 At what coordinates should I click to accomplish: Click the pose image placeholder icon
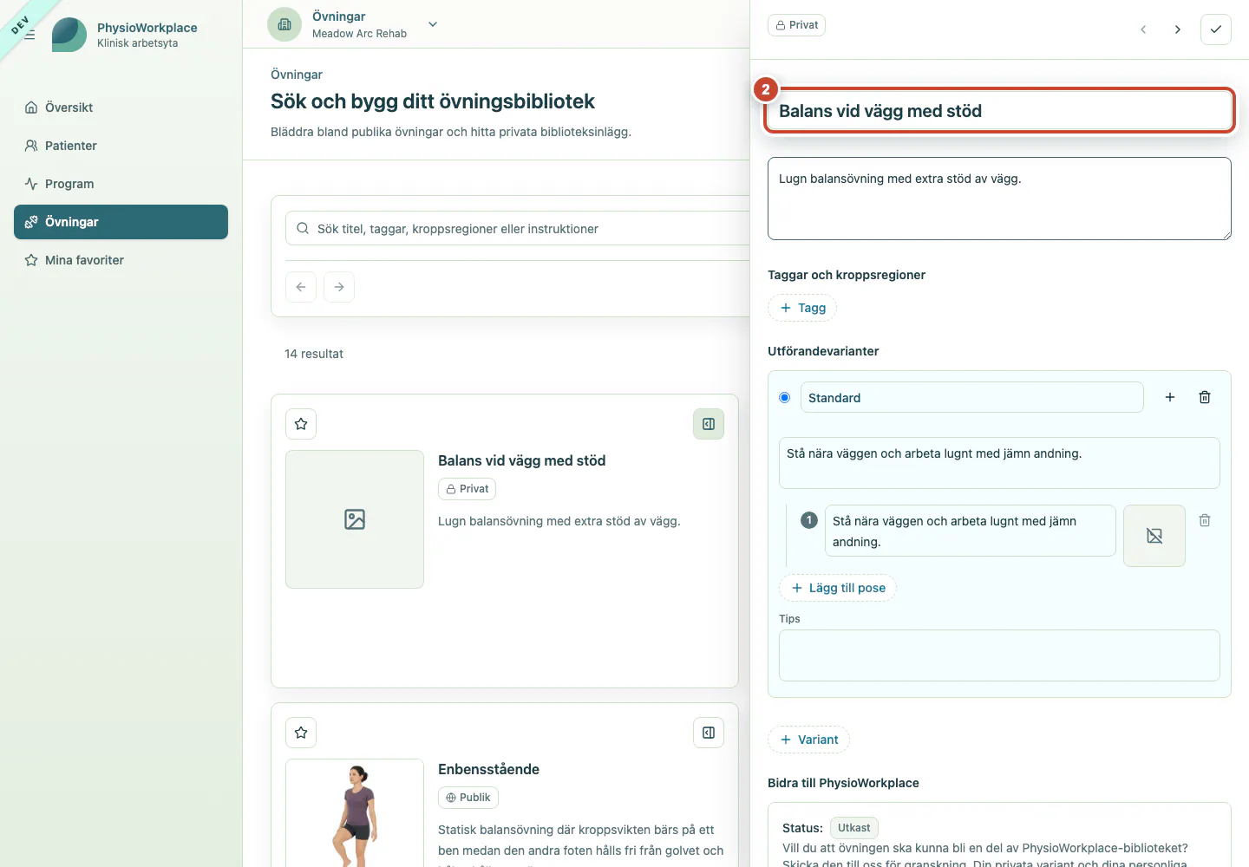[x=1154, y=536]
